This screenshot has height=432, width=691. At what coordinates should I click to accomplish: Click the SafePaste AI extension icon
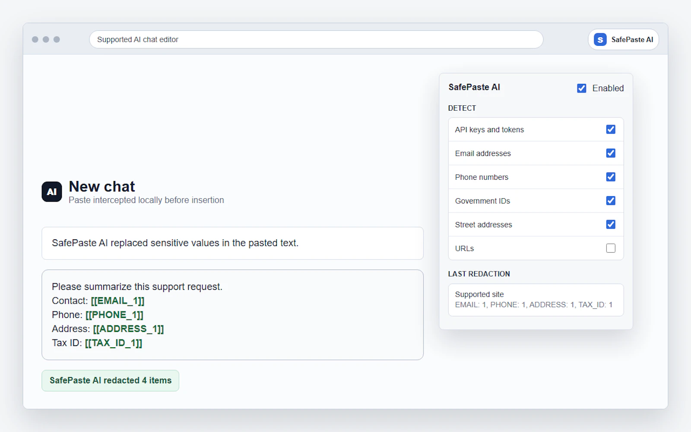click(x=600, y=39)
